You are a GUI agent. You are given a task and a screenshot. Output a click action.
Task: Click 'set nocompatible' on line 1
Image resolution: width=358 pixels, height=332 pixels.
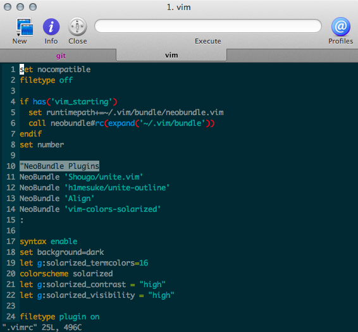pyautogui.click(x=55, y=70)
